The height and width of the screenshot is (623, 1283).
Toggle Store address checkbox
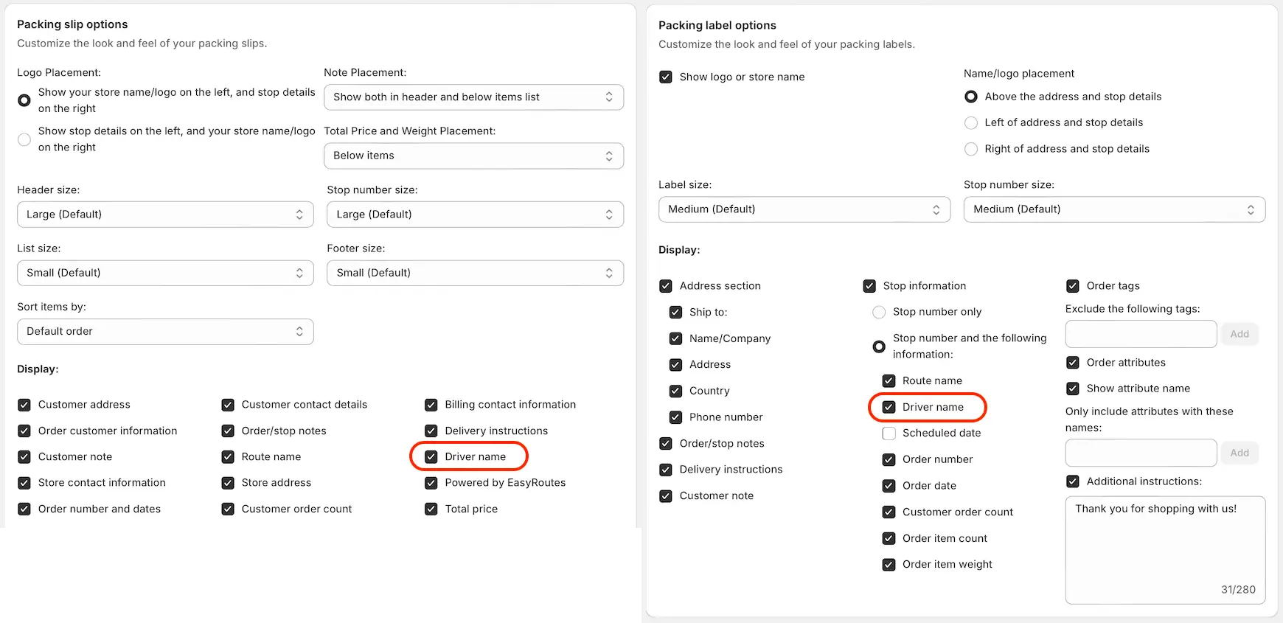pyautogui.click(x=228, y=483)
